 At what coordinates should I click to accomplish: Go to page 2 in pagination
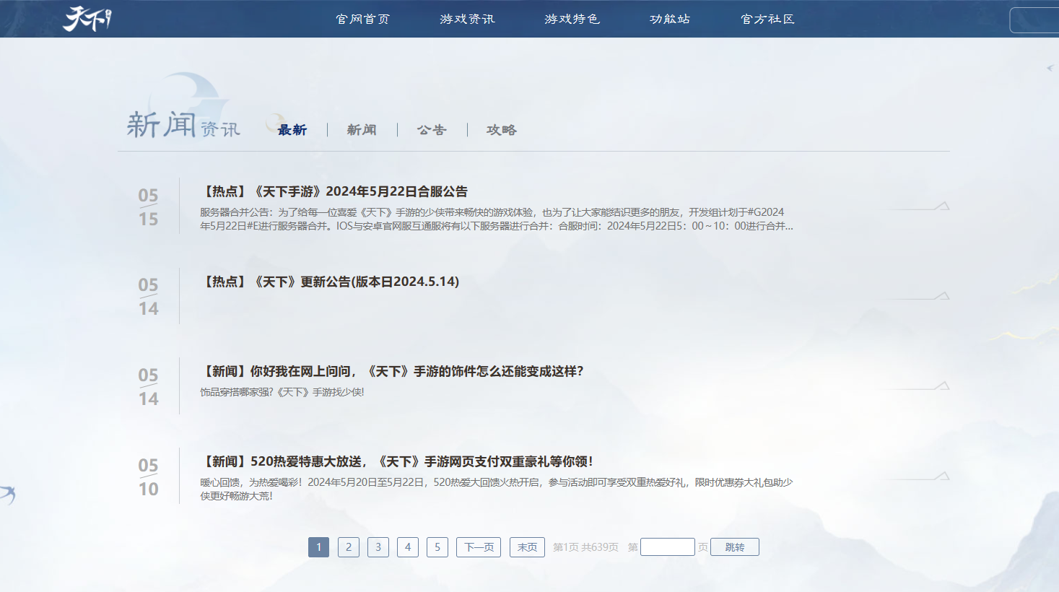pos(349,547)
